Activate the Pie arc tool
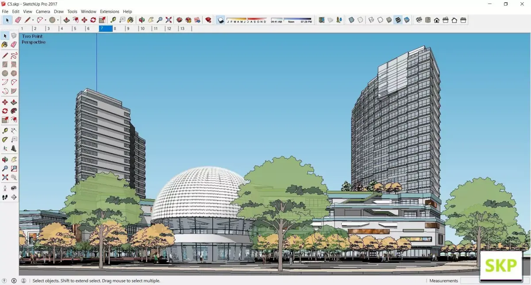The width and height of the screenshot is (531, 285). pos(14,91)
